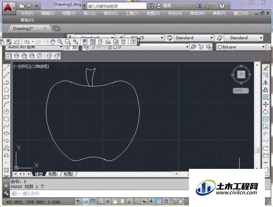
Task: Click the vertical scrollbar thumb
Action: pyautogui.click(x=257, y=150)
